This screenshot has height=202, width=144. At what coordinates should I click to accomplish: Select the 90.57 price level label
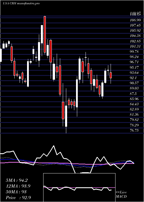134,83
